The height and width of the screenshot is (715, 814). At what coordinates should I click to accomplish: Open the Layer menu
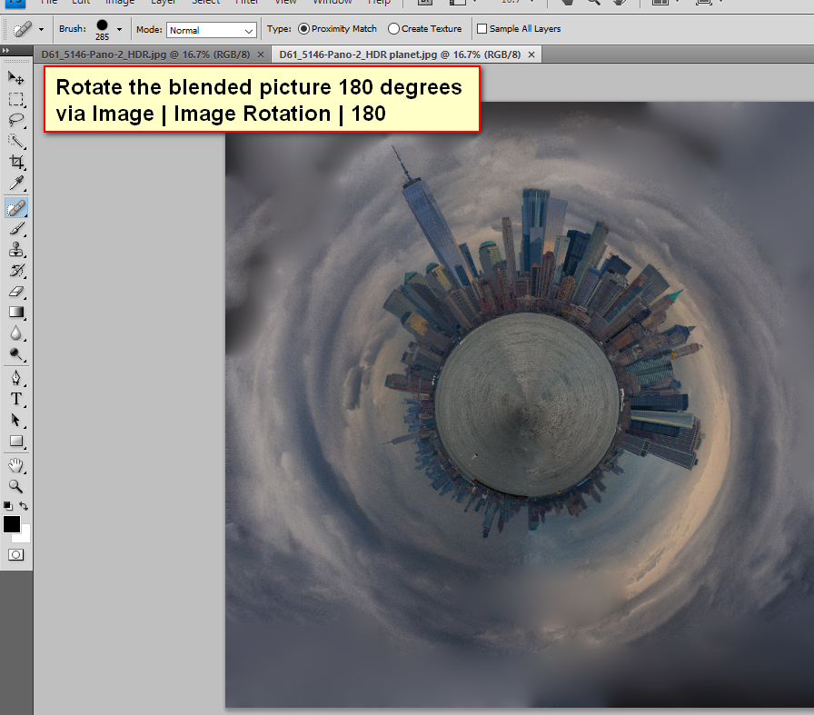coord(164,2)
